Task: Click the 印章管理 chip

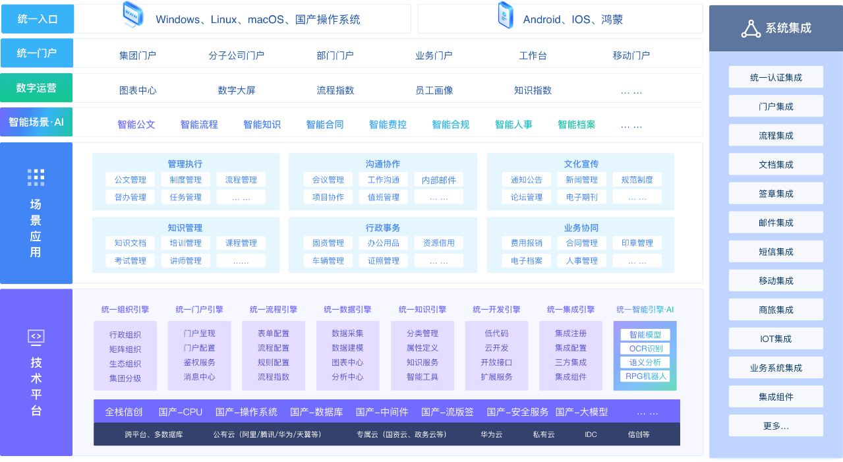Action: point(637,243)
